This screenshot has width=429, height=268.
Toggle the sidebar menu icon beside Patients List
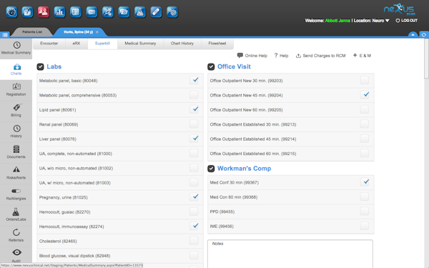coord(5,35)
